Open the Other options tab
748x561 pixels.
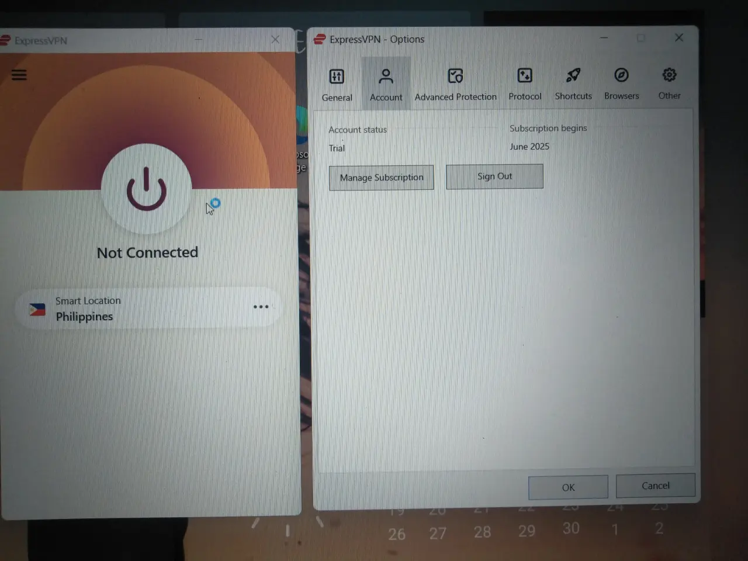[669, 83]
